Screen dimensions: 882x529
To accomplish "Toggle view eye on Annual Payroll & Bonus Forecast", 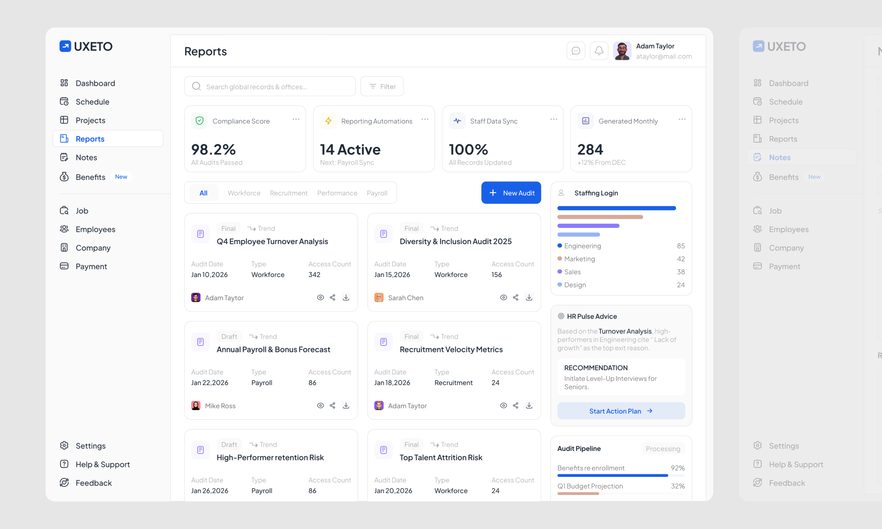I will 320,406.
